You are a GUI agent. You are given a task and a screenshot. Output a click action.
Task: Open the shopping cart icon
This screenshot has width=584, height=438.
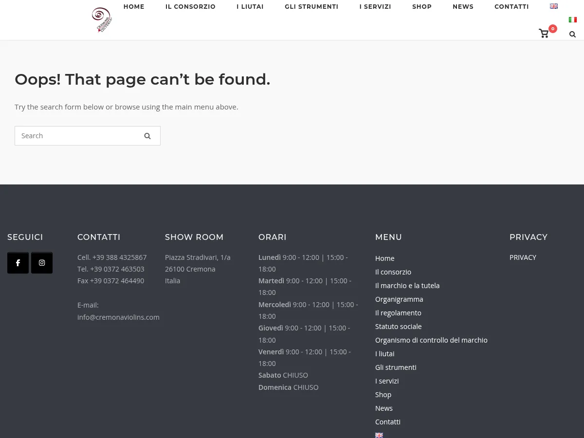tap(544, 34)
